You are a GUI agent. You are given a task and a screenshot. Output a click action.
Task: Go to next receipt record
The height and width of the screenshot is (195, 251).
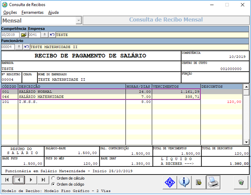31,180
